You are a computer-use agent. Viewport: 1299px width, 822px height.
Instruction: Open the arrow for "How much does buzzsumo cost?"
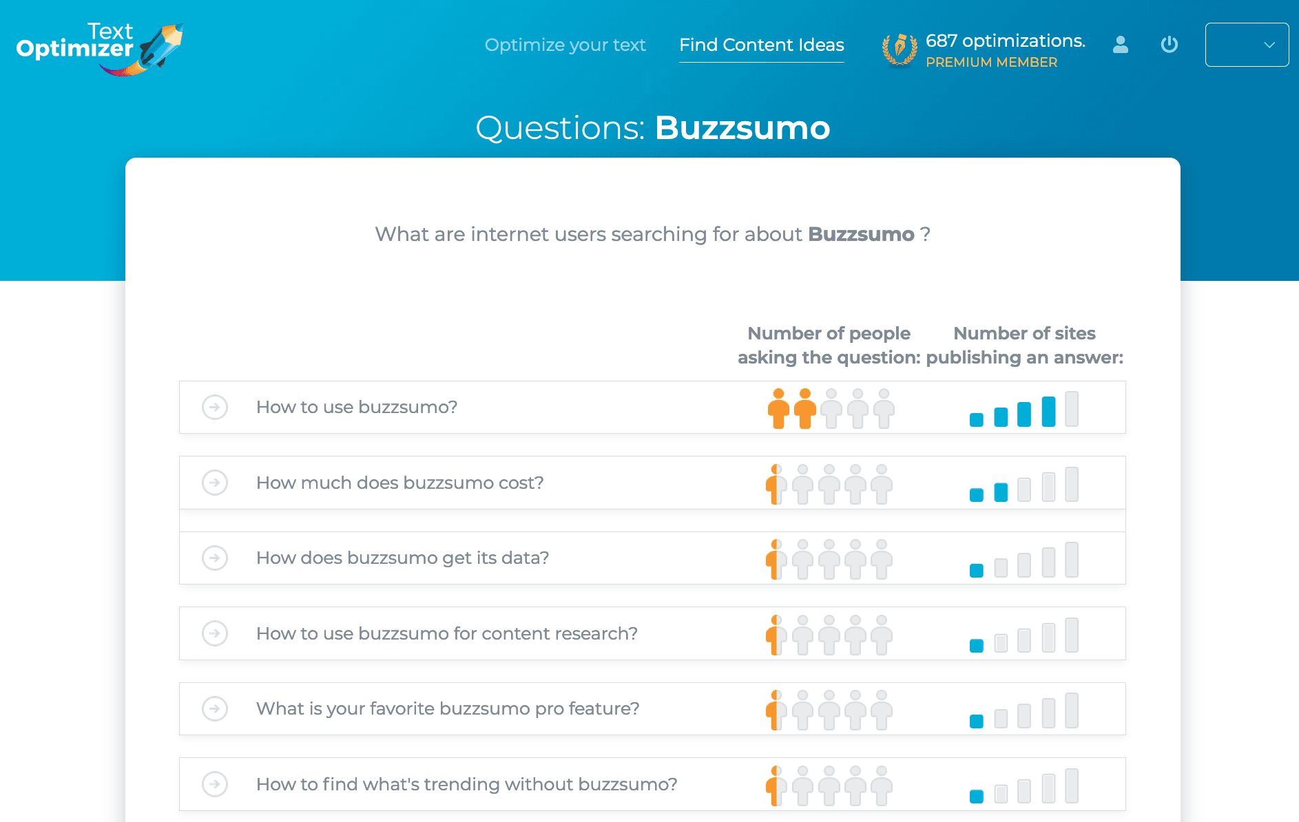216,483
